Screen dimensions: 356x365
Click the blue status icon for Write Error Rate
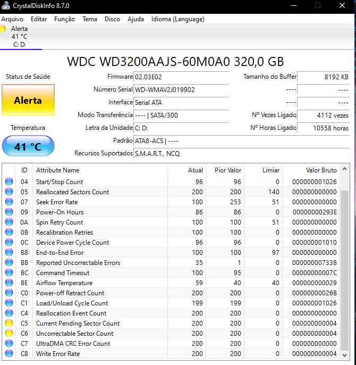[9, 354]
